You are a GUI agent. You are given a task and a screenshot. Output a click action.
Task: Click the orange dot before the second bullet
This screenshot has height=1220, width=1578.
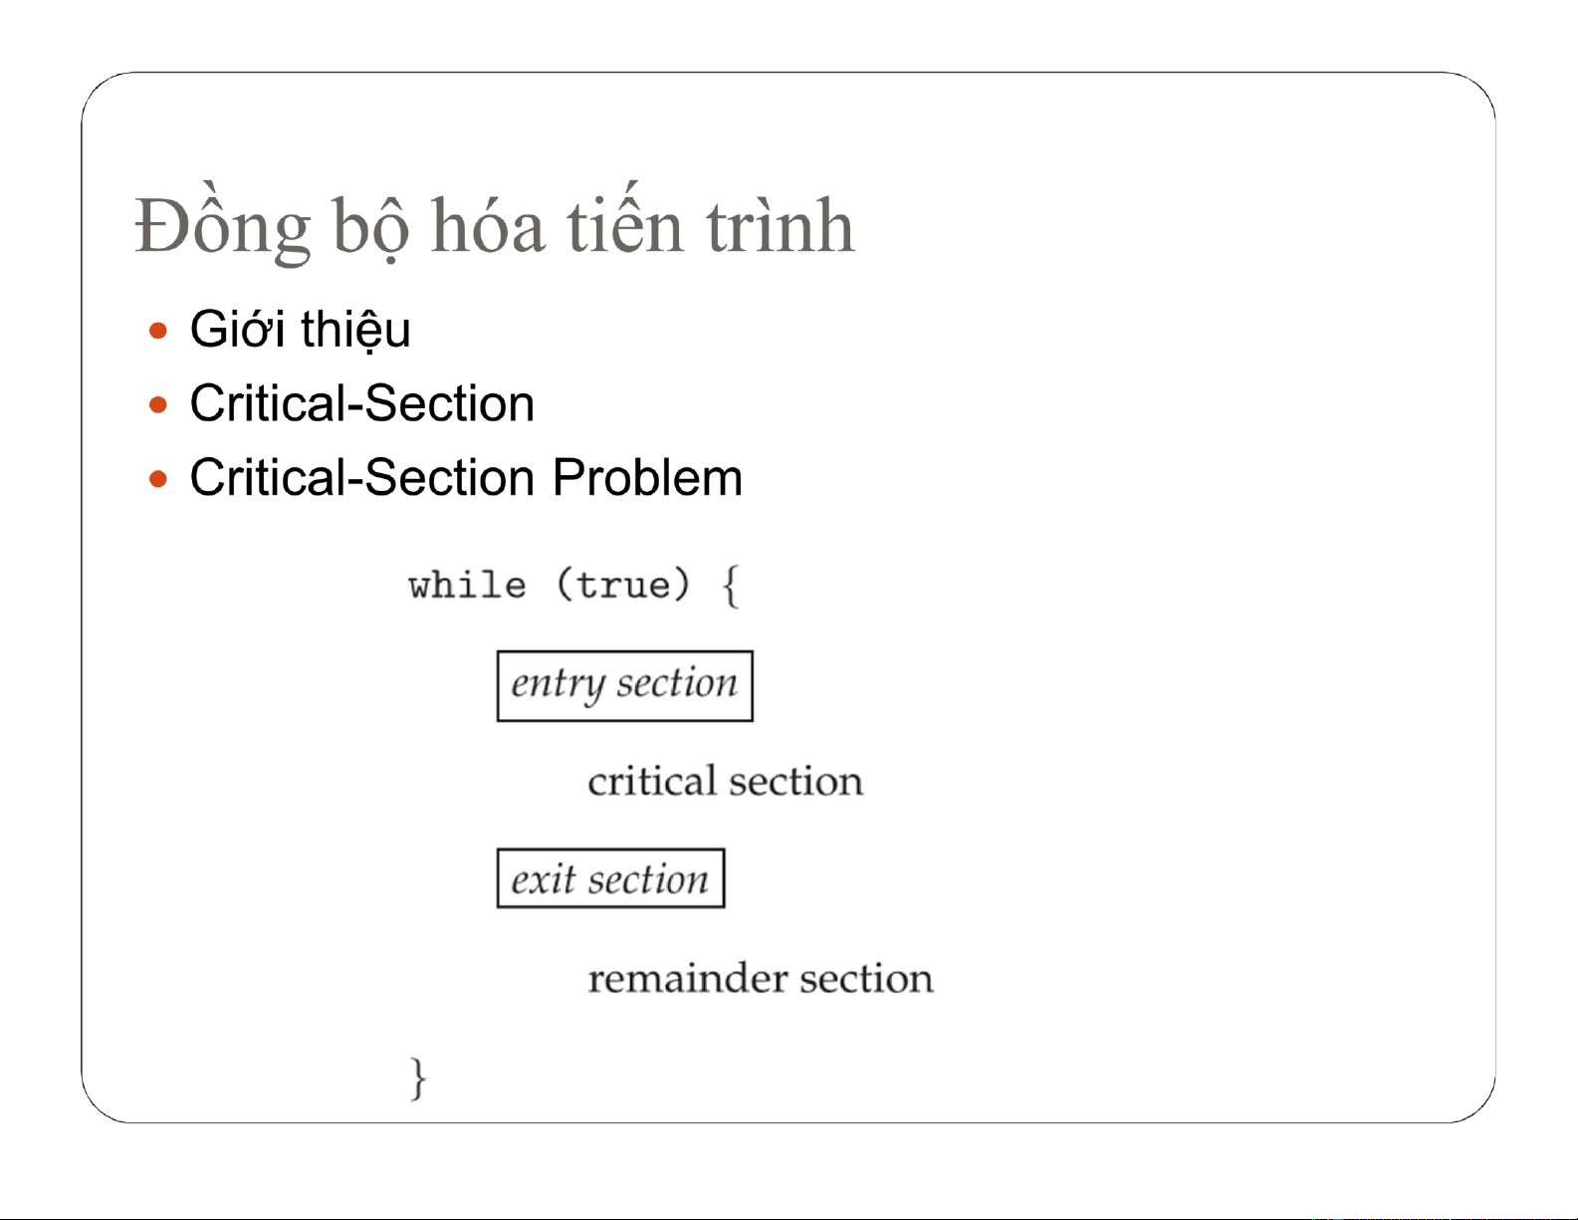pyautogui.click(x=158, y=405)
